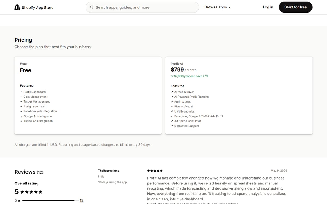The image size is (327, 204).
Task: Click the Ad Spend Calculator feature
Action: (x=187, y=121)
